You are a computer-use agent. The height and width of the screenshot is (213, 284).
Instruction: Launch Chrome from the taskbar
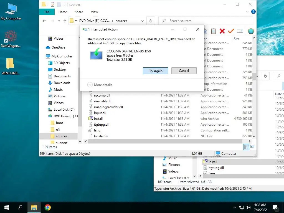pyautogui.click(x=48, y=207)
